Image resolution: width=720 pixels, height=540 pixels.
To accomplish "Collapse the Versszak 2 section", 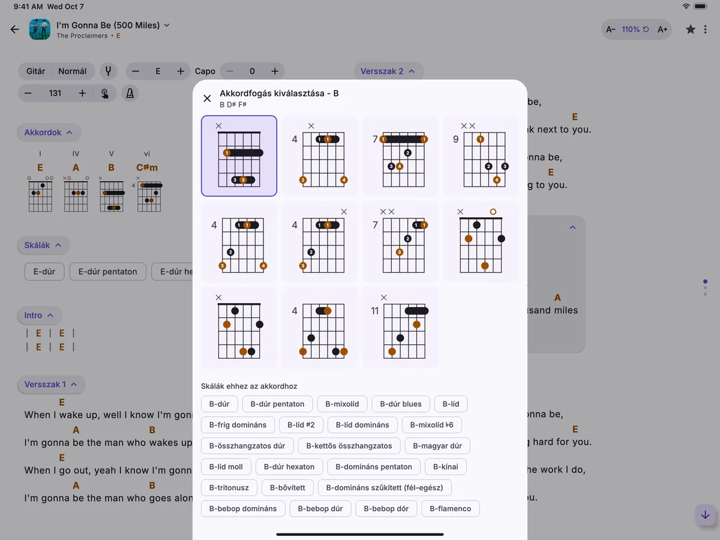I will coord(388,71).
